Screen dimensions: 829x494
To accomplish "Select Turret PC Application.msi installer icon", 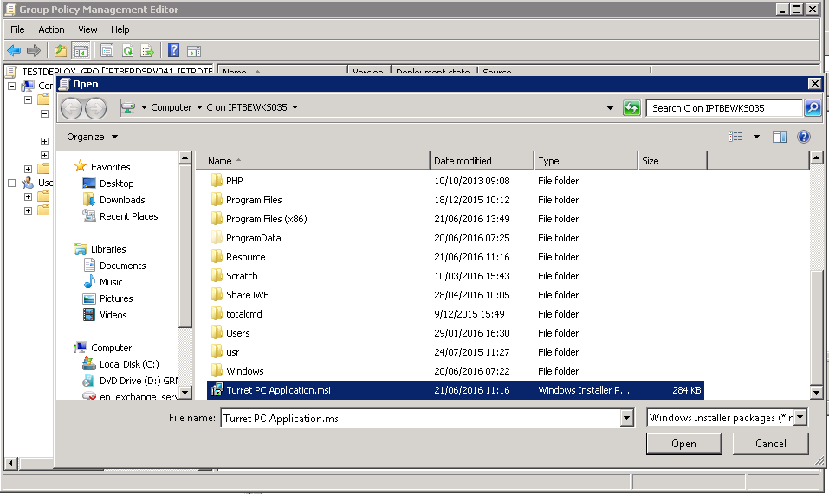I will tap(217, 390).
